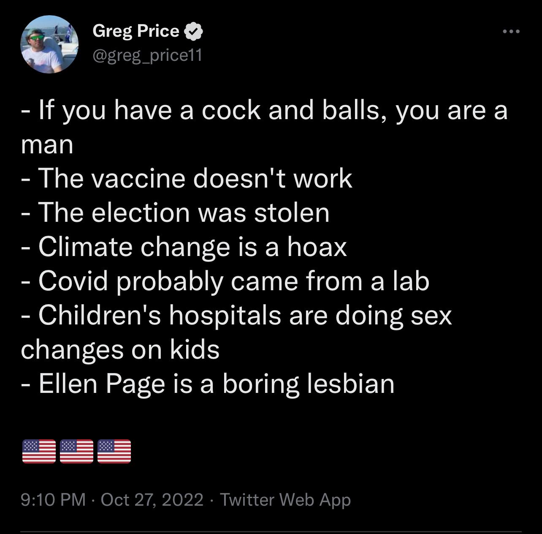Click the line 'The election was stolen'
This screenshot has height=534, width=542.
pyautogui.click(x=175, y=213)
